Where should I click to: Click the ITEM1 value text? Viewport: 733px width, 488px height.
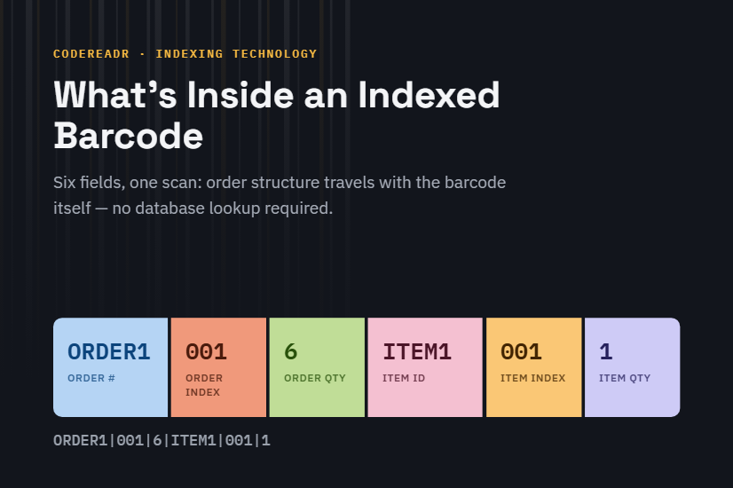(x=417, y=352)
